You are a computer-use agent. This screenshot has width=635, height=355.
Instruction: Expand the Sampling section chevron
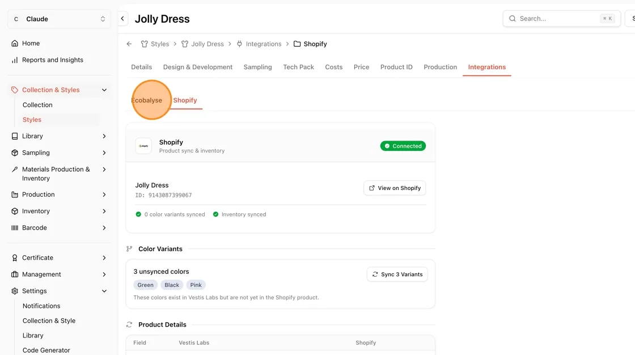[104, 153]
